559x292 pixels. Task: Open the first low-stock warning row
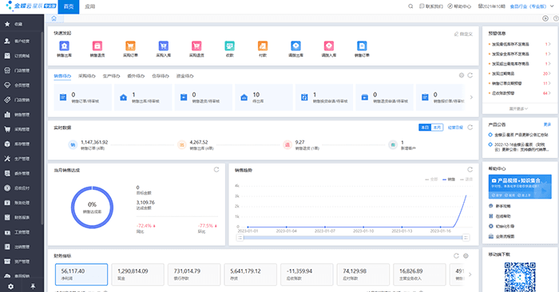pyautogui.click(x=519, y=44)
